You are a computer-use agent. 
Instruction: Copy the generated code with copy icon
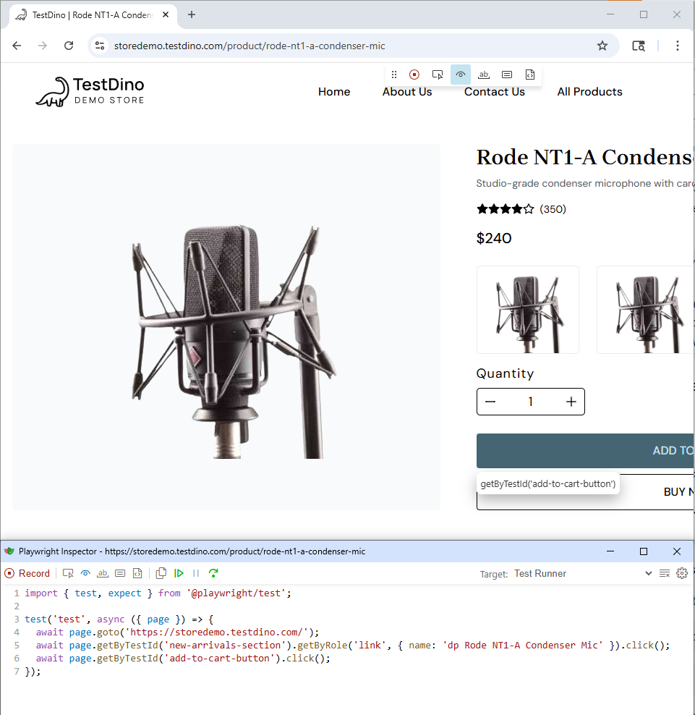pos(161,573)
